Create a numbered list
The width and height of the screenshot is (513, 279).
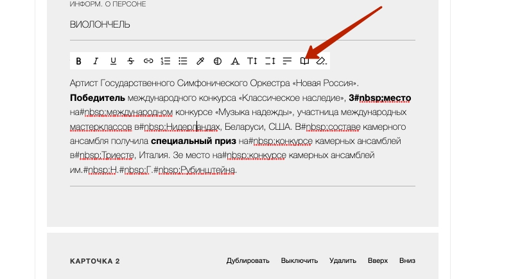point(166,61)
